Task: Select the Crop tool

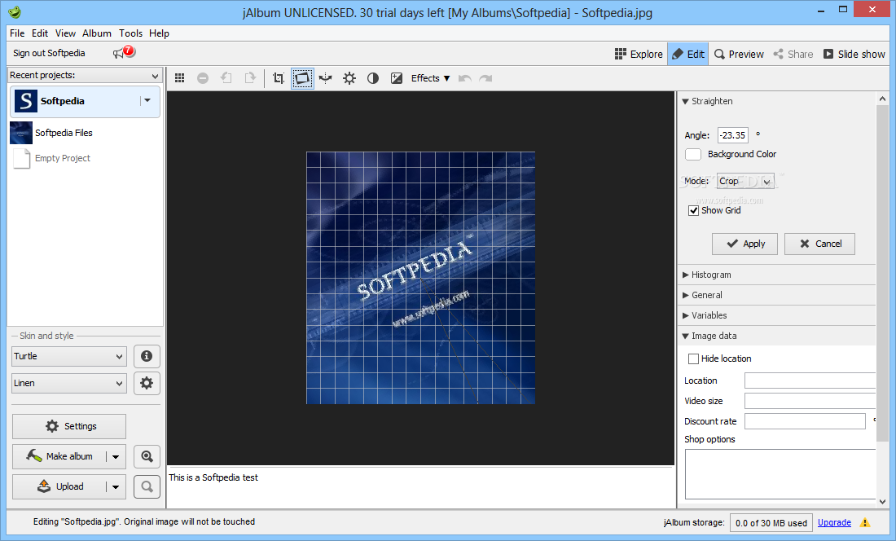Action: pyautogui.click(x=279, y=78)
